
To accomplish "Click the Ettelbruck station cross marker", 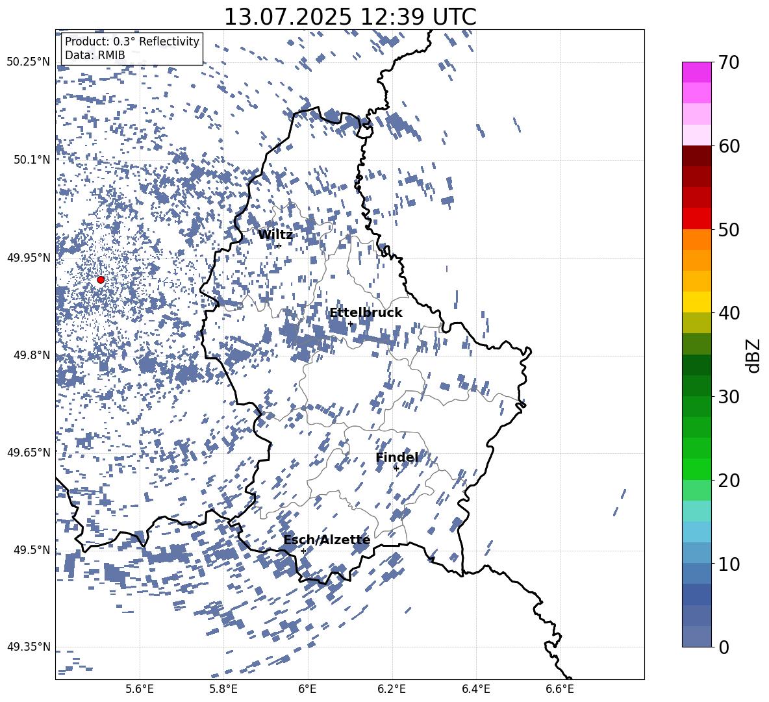I will coord(350,323).
